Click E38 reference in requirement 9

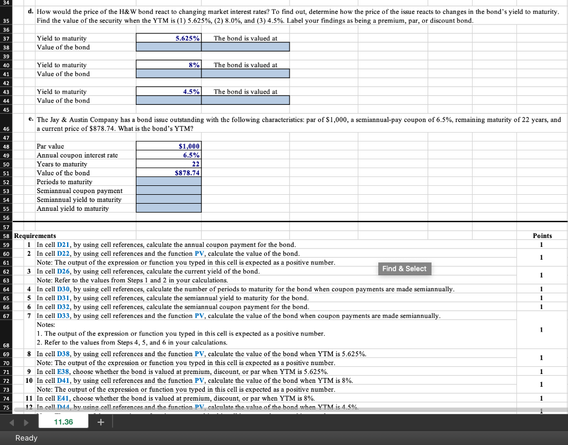coord(63,371)
